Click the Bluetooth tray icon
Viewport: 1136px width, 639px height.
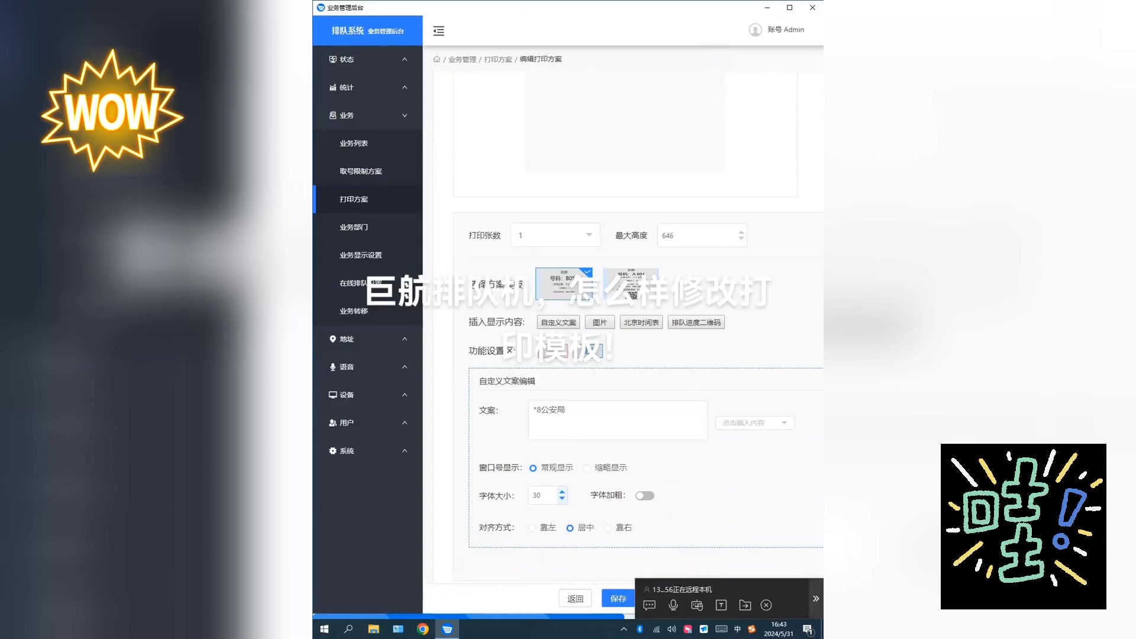pyautogui.click(x=640, y=629)
